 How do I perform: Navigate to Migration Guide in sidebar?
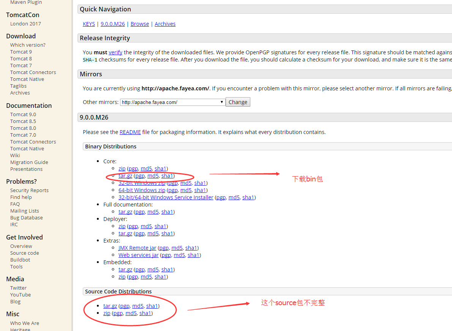pyautogui.click(x=29, y=162)
